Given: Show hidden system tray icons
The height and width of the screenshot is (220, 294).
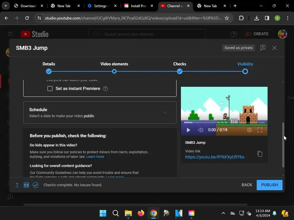Looking at the screenshot, I should coord(223,213).
